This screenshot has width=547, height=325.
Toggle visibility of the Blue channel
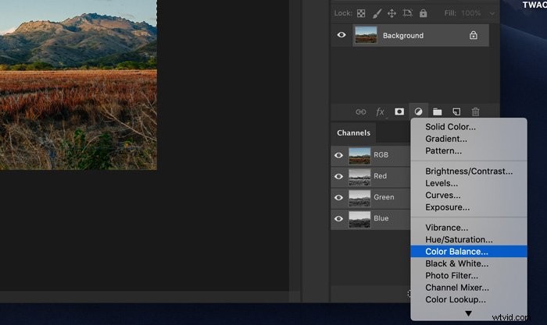coord(338,219)
